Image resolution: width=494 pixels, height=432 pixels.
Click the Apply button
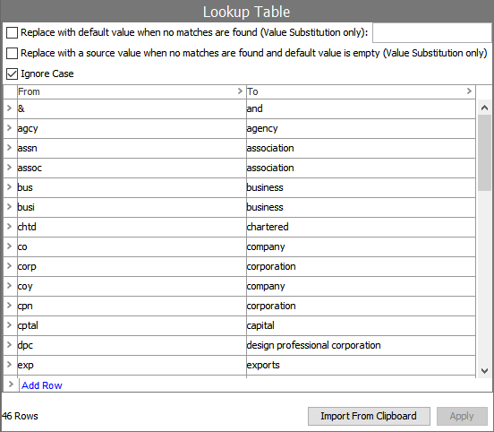462,416
